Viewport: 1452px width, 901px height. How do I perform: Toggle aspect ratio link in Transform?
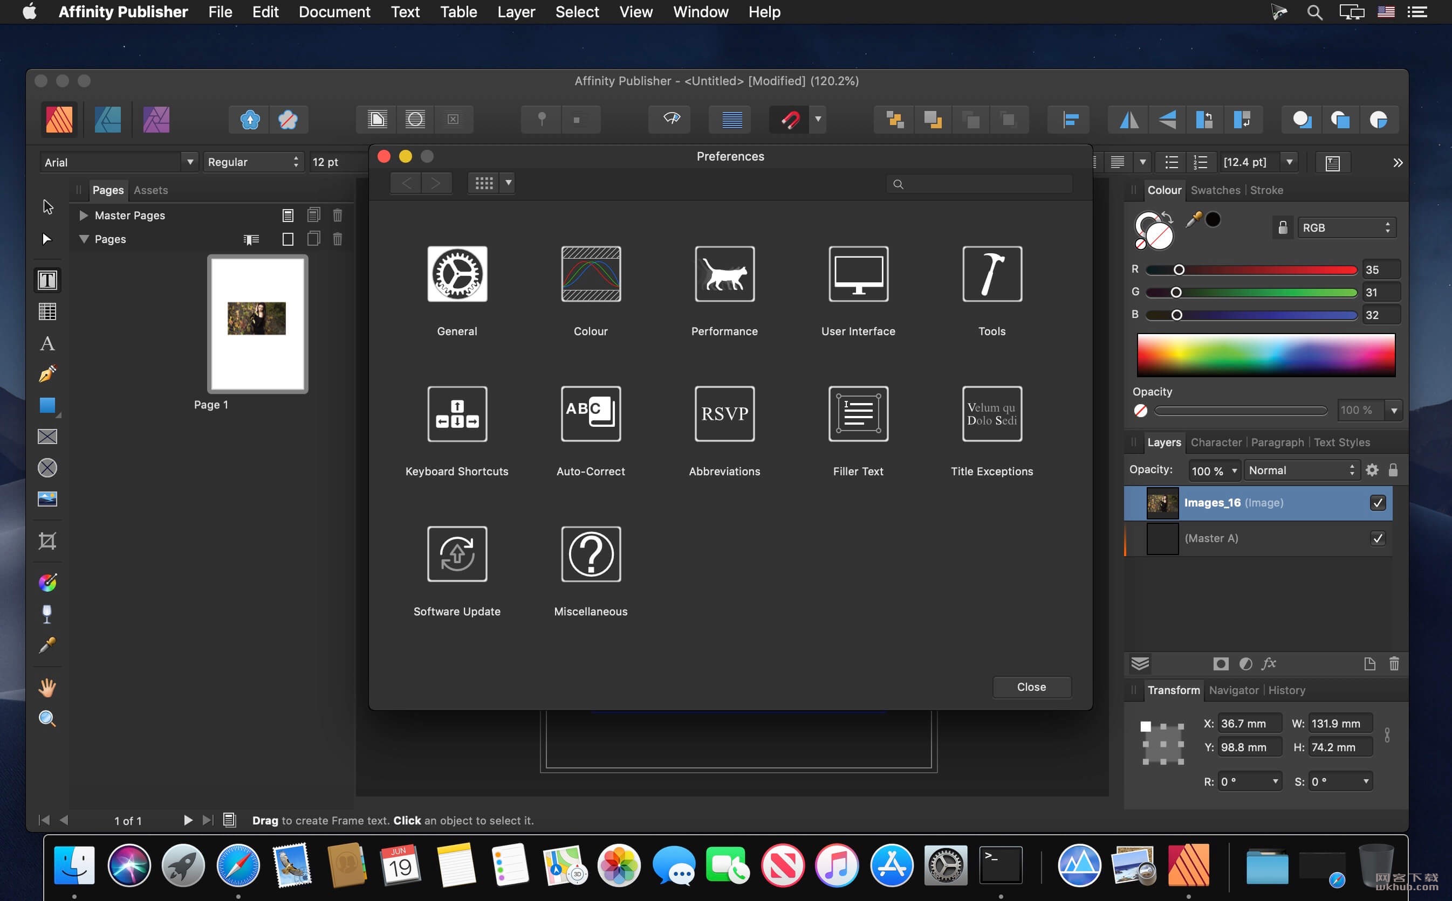[x=1387, y=736]
